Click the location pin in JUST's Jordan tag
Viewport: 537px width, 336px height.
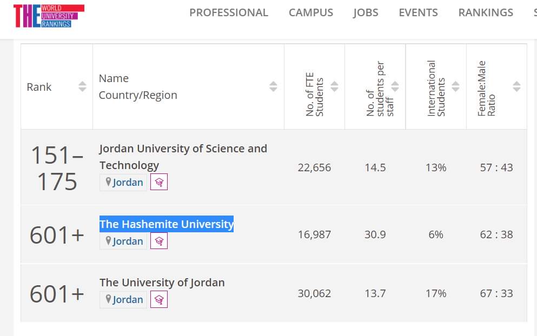pos(108,182)
